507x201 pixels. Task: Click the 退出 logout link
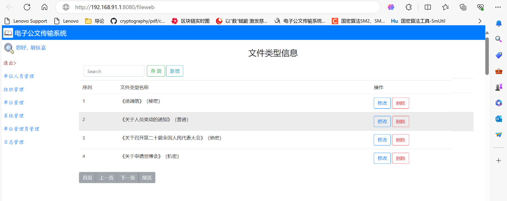tap(10, 63)
